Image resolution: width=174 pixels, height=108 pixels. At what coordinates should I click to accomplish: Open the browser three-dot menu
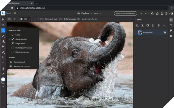[x=171, y=8]
